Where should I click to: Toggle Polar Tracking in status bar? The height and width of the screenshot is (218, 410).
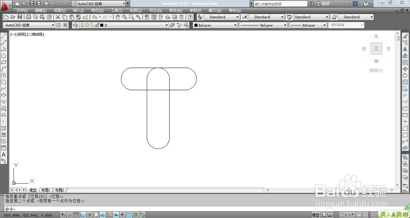click(x=89, y=215)
